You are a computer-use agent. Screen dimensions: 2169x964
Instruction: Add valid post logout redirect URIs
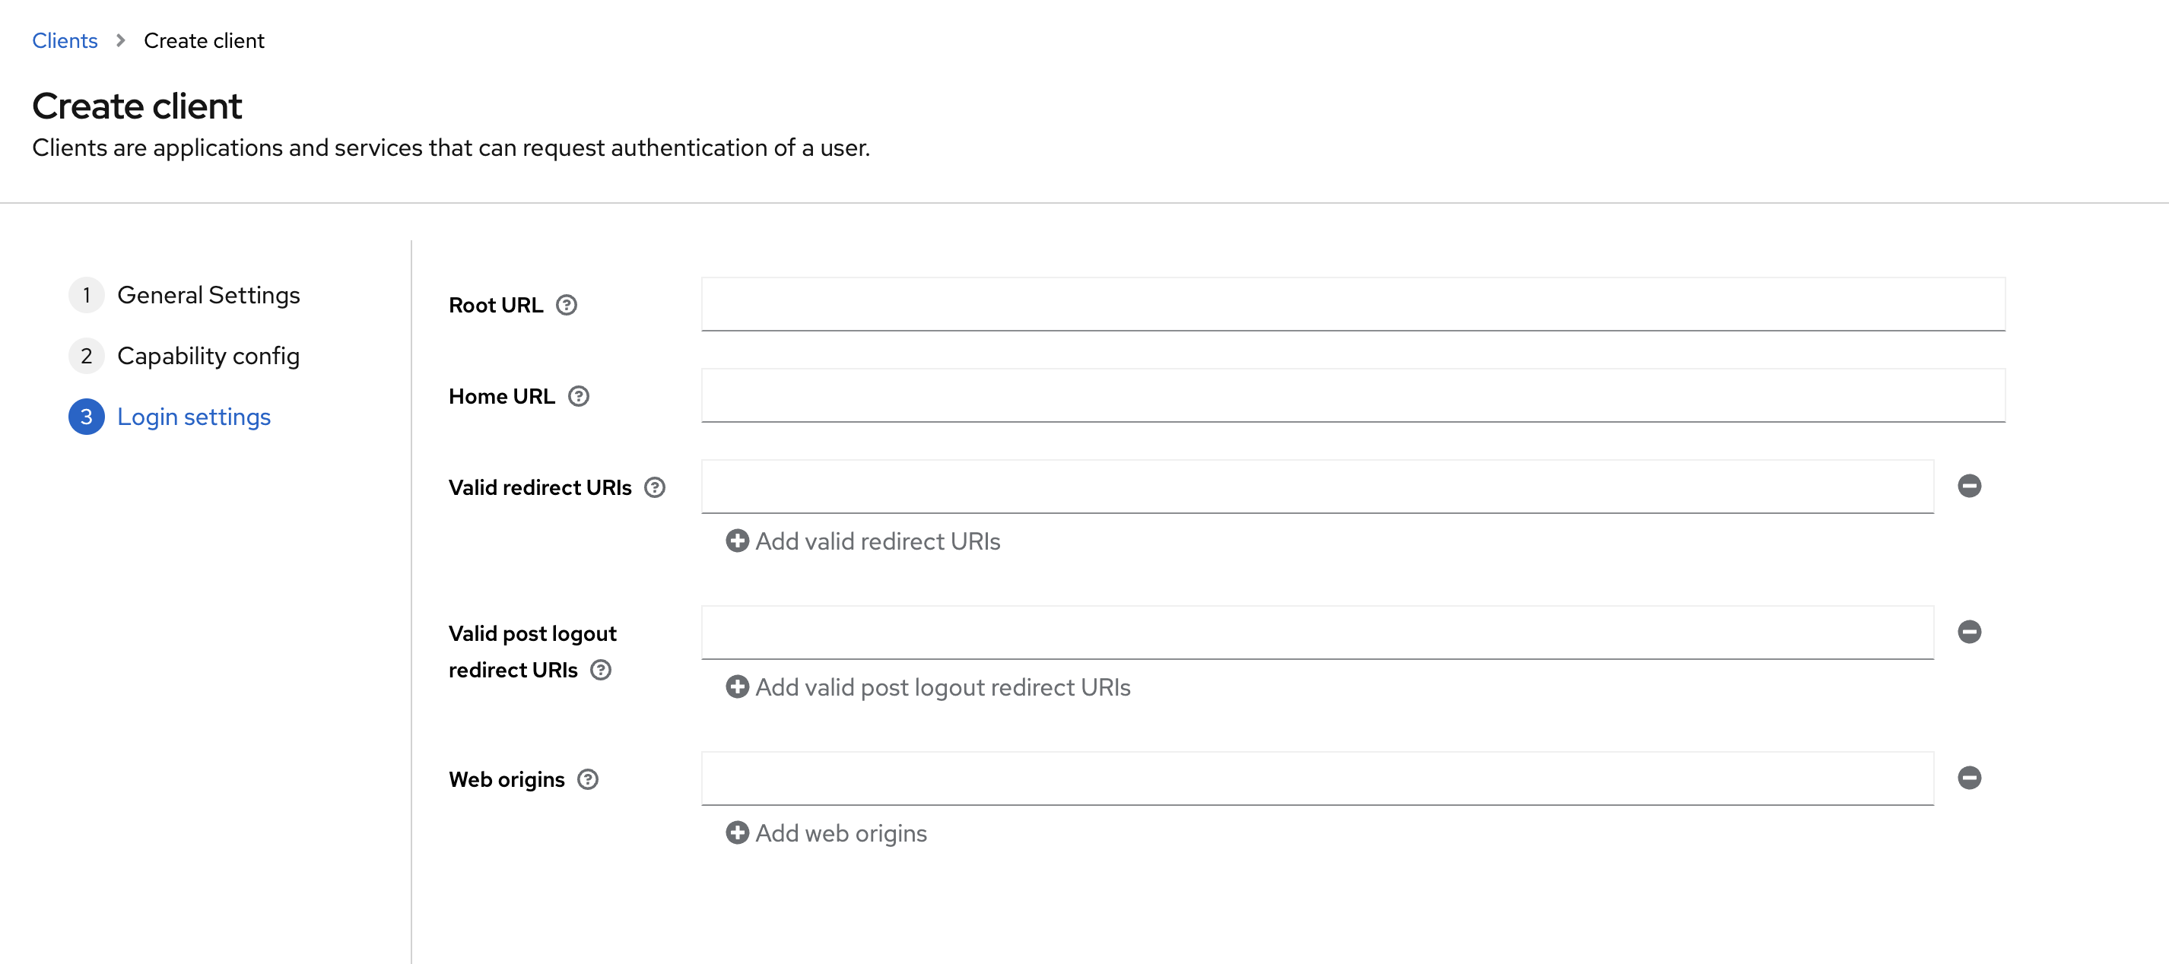click(x=928, y=687)
